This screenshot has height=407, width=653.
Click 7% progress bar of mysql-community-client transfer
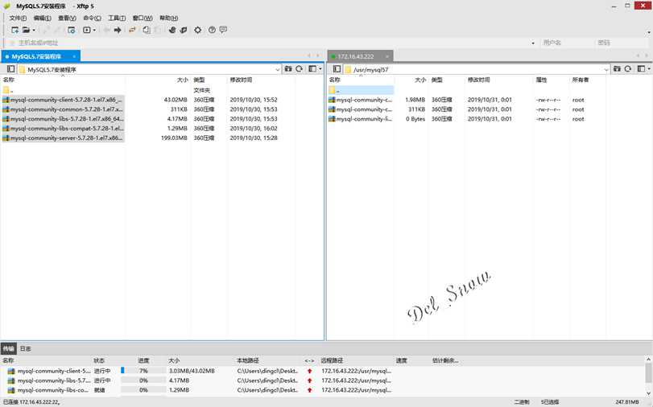(x=143, y=371)
